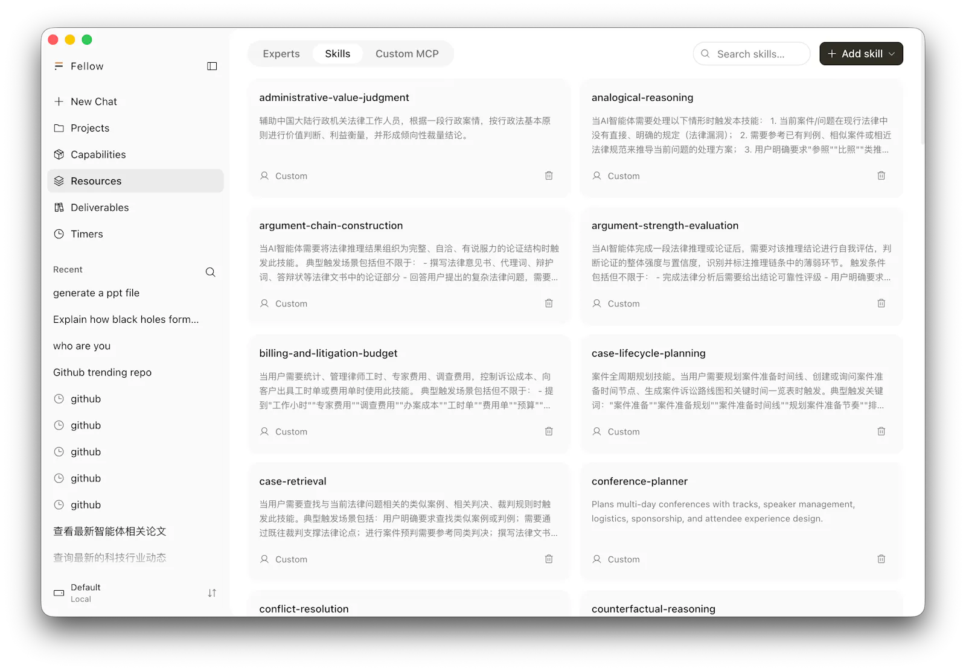Delete argument-chain-construction skill

(549, 304)
